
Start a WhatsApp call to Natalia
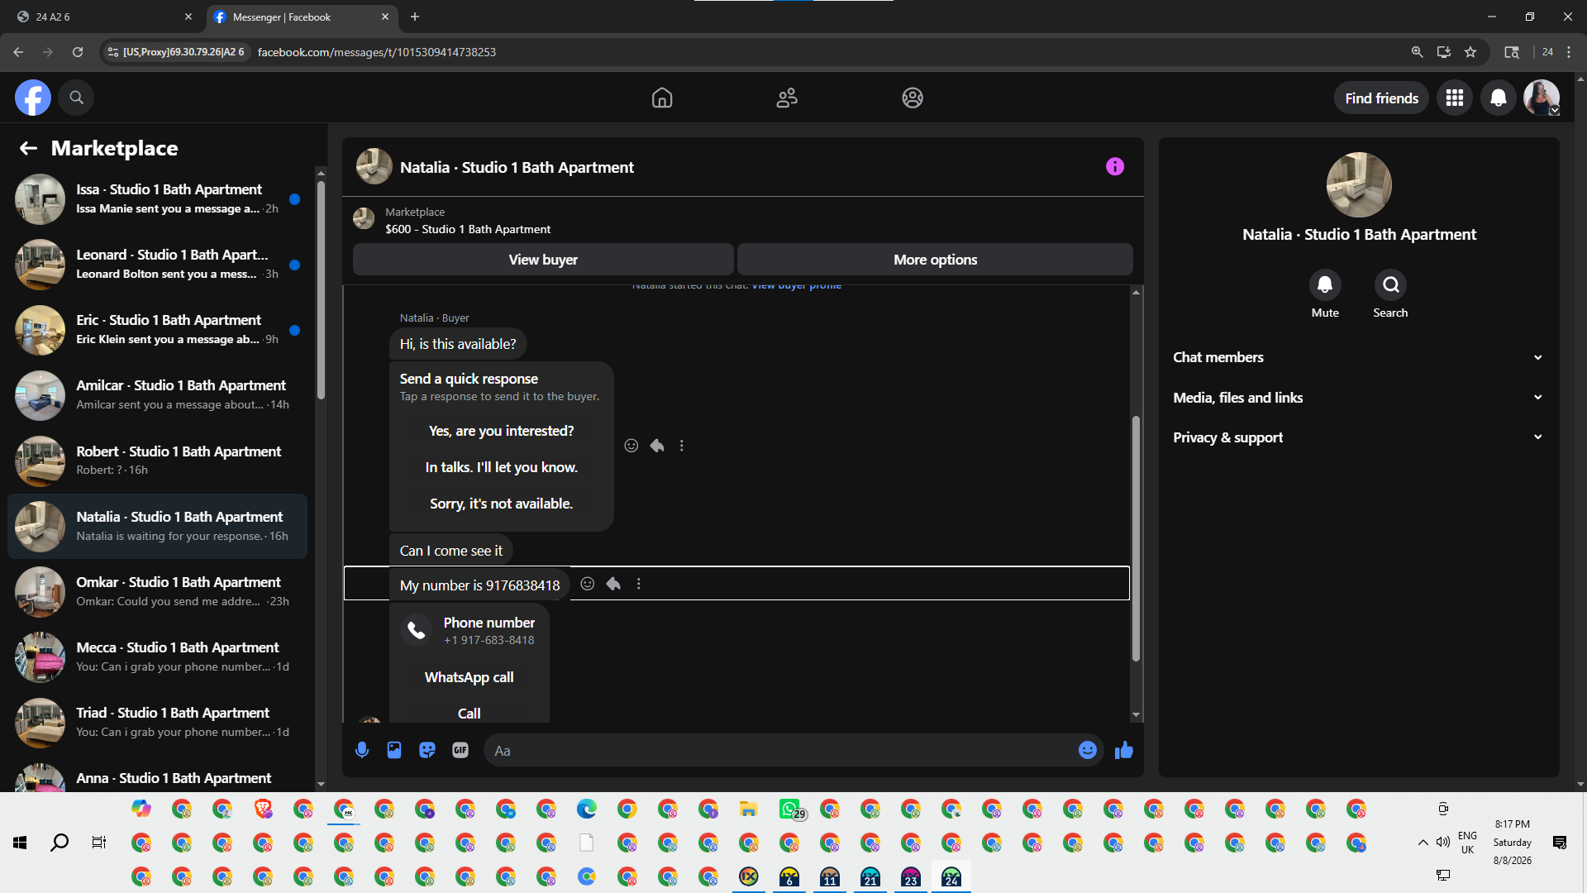pos(469,677)
